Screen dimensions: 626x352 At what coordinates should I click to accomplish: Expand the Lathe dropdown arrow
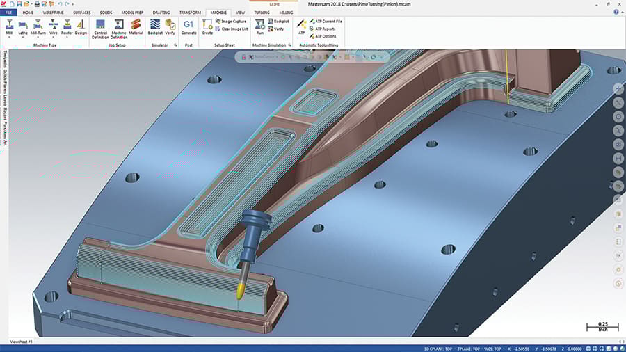tap(23, 37)
